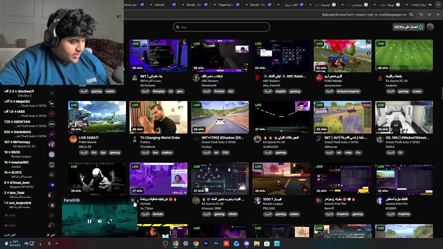Open Ghassan_1988 channel avatar

point(196,201)
